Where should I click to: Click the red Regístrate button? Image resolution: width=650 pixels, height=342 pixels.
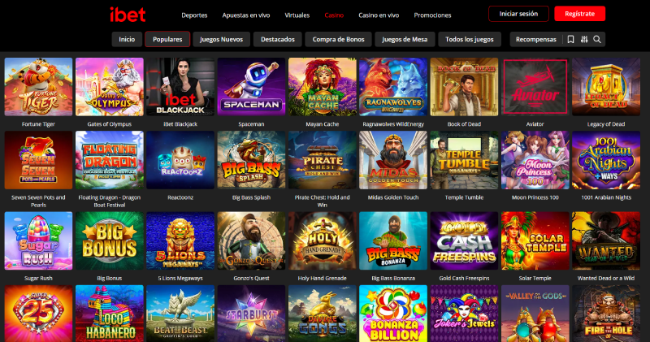579,14
